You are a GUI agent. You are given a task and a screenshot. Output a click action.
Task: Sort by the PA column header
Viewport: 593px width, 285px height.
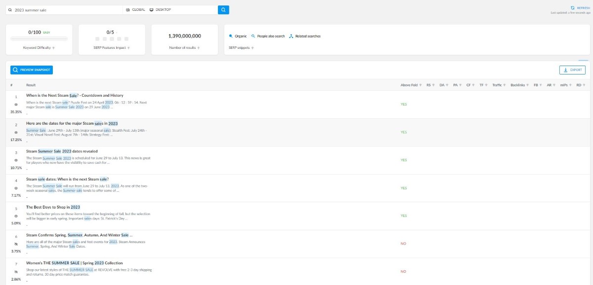457,85
